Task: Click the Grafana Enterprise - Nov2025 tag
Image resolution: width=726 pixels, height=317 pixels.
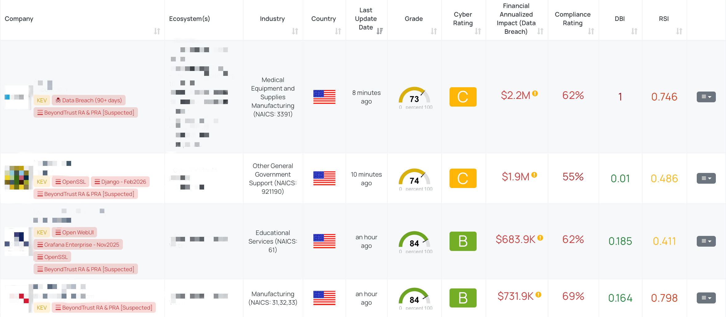Action: pos(78,245)
